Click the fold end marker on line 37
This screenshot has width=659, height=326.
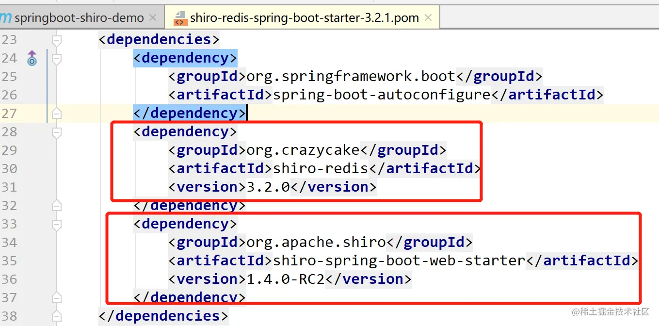pos(57,298)
